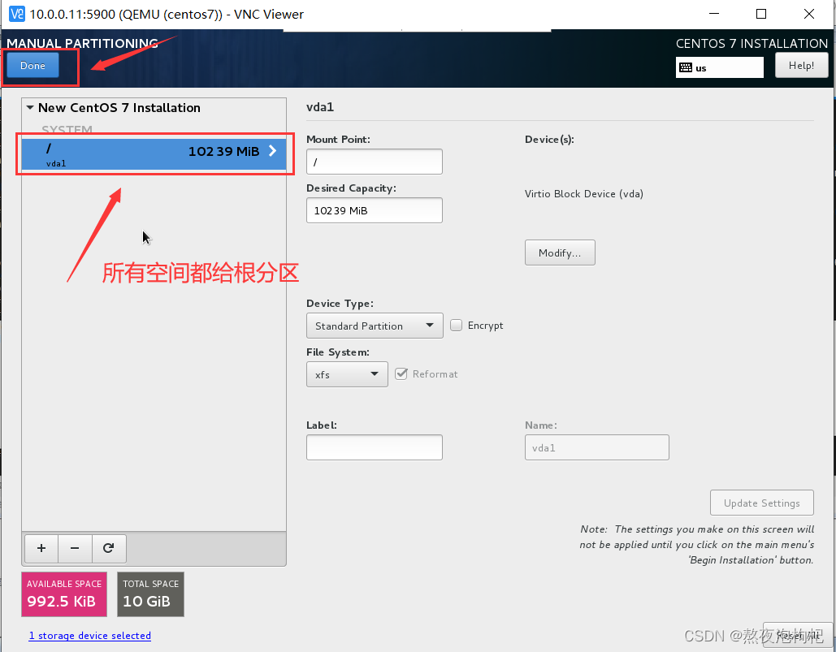
Task: Click the SYSTEM section label
Action: (x=67, y=130)
